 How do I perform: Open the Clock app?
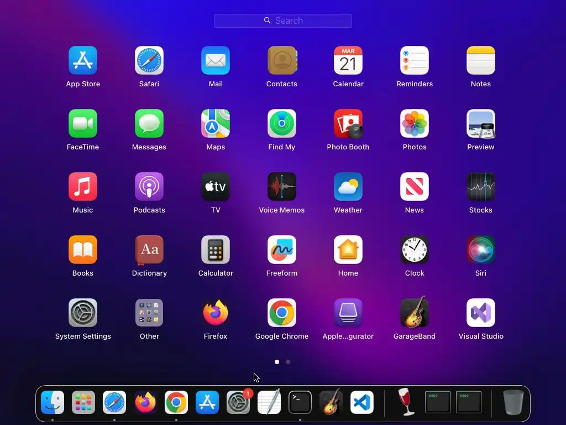point(415,250)
